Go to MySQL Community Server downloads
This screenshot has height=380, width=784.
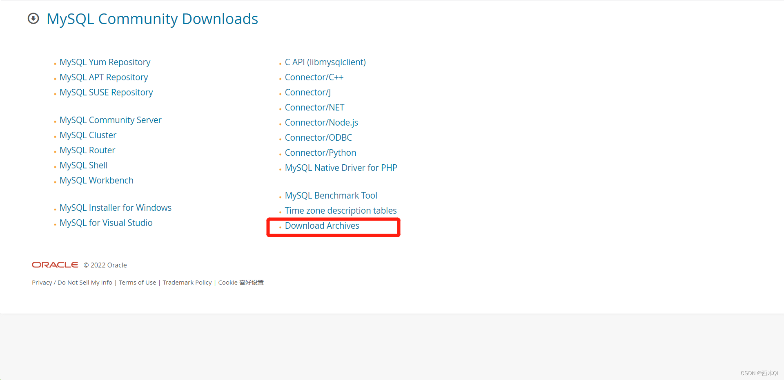coord(111,120)
